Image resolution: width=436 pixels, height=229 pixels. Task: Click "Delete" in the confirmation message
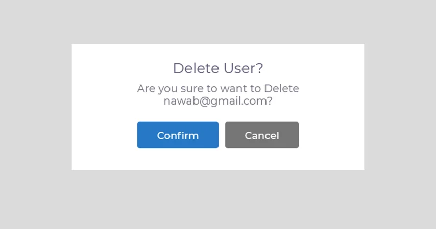point(281,88)
